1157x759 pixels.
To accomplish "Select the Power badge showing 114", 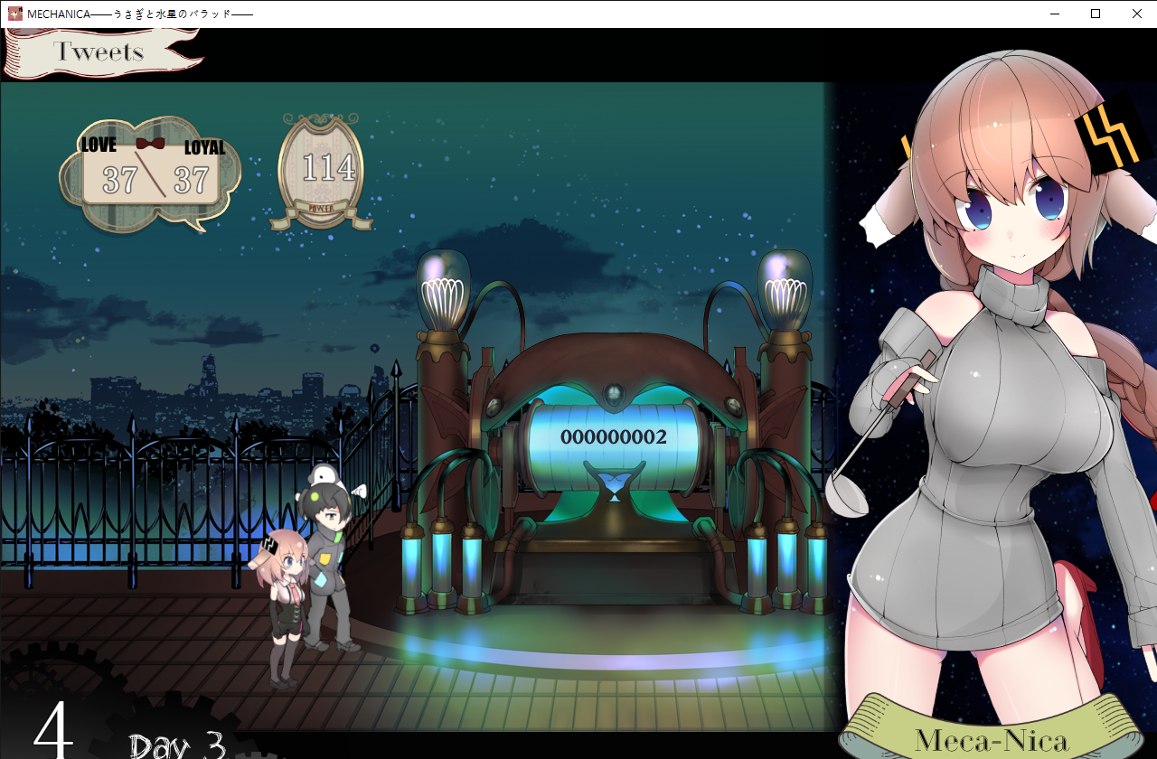I will [x=322, y=172].
